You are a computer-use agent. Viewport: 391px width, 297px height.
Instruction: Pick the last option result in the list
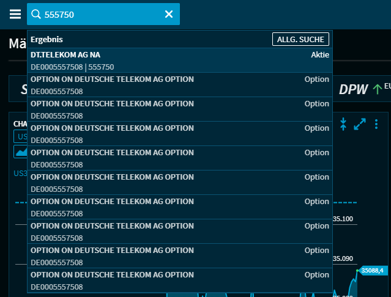(x=180, y=280)
